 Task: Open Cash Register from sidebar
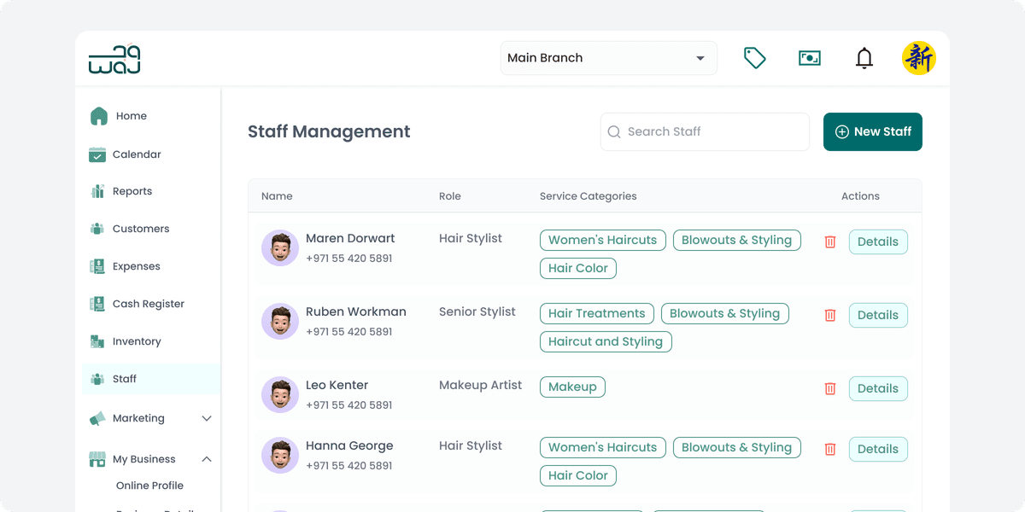[148, 304]
